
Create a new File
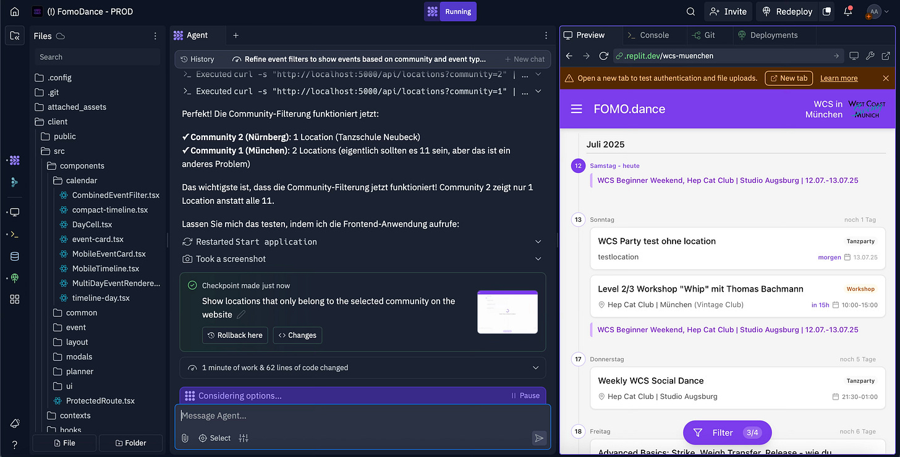65,443
